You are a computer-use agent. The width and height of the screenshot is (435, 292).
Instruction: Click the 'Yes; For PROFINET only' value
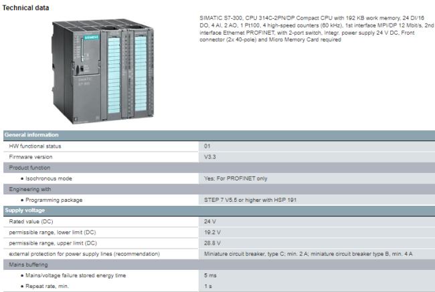tap(234, 178)
